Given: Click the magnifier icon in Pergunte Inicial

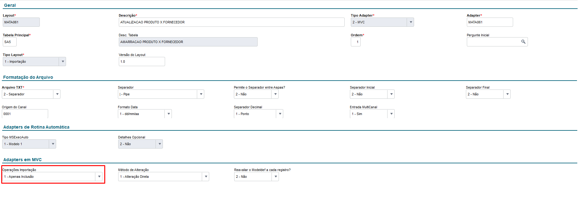Looking at the screenshot, I should pyautogui.click(x=523, y=42).
